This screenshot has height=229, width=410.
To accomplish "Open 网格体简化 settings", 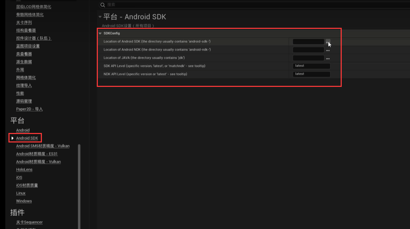I will point(26,78).
